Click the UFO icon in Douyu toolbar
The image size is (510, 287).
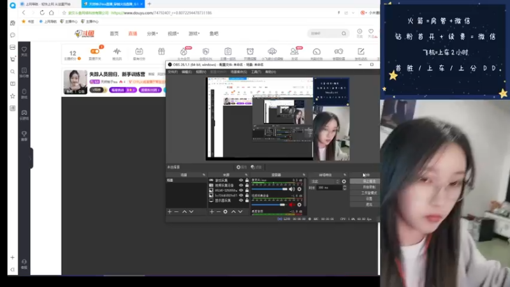pos(272,52)
